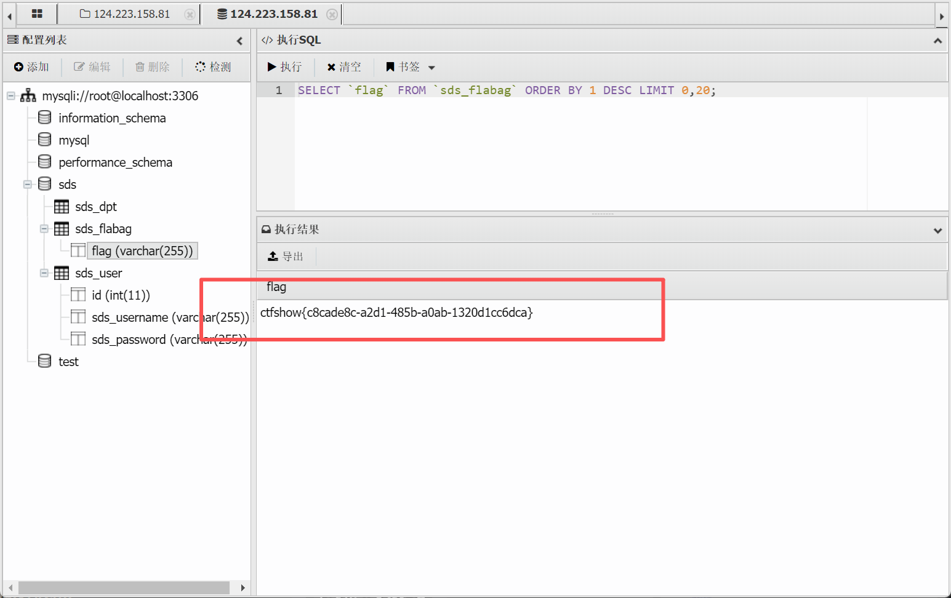This screenshot has height=598, width=951.
Task: Open the 书签 bookmarks dropdown
Action: pos(410,66)
